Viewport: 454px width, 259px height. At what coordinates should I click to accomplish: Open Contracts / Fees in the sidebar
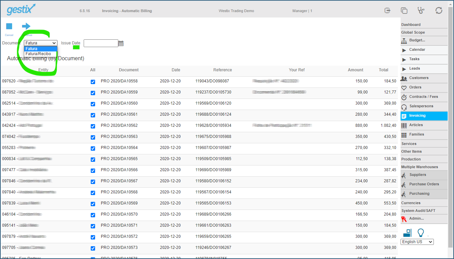(424, 97)
